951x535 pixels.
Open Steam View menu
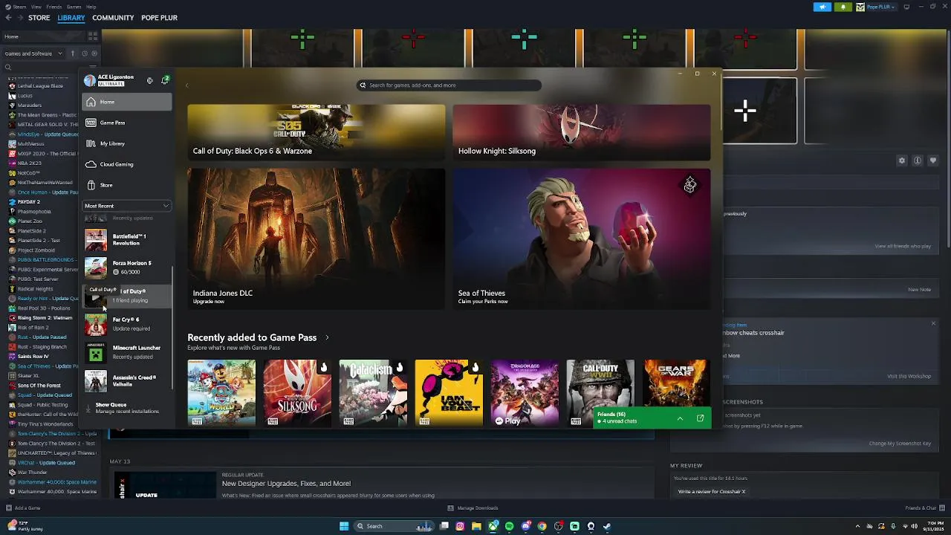tap(36, 7)
